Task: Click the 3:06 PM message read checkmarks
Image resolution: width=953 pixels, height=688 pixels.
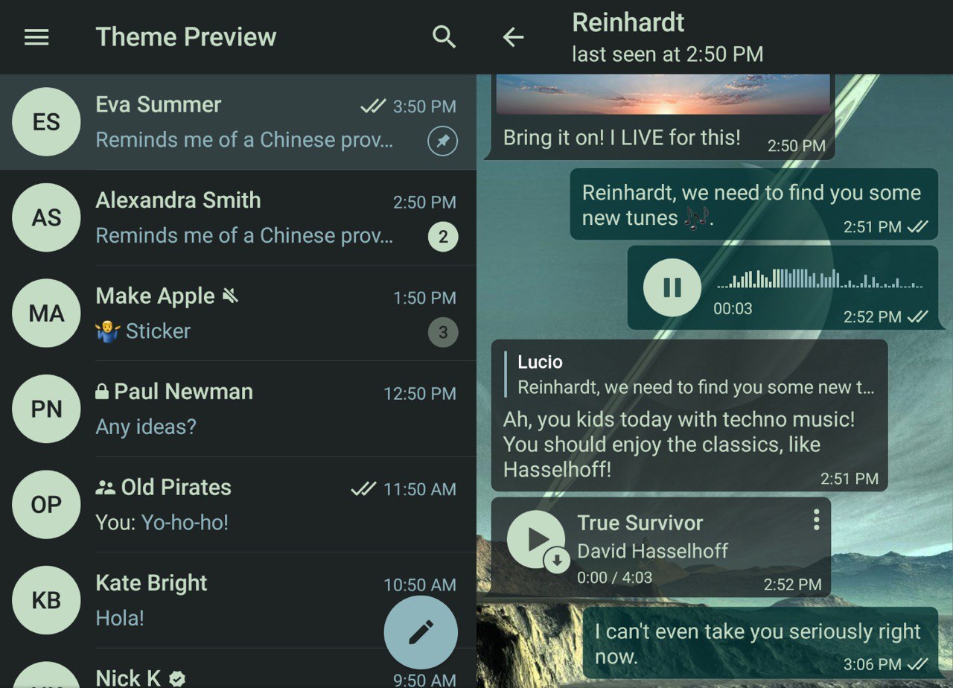Action: (x=918, y=664)
